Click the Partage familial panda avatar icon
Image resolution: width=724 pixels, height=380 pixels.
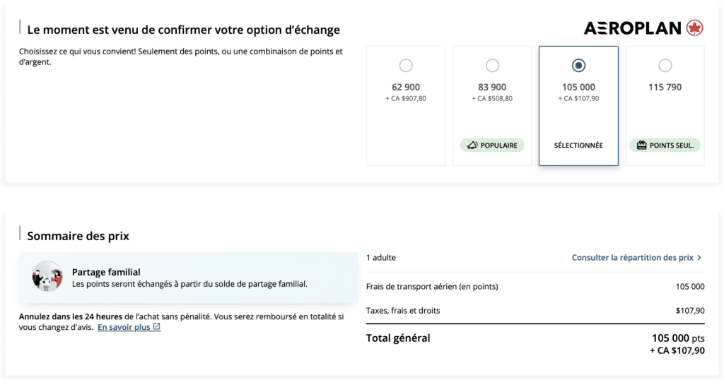(x=47, y=277)
